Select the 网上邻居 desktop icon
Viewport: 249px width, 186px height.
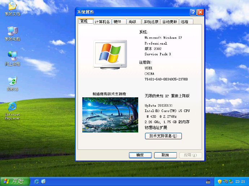click(x=12, y=59)
